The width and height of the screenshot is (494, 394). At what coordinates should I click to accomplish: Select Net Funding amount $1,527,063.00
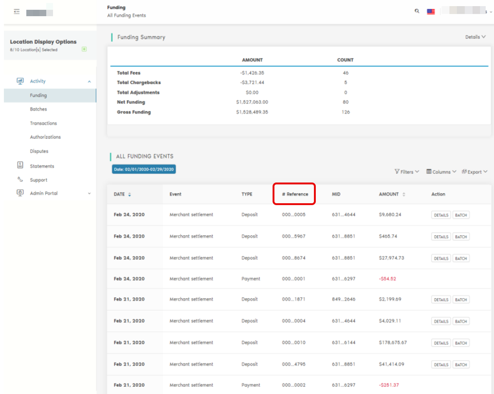[252, 102]
